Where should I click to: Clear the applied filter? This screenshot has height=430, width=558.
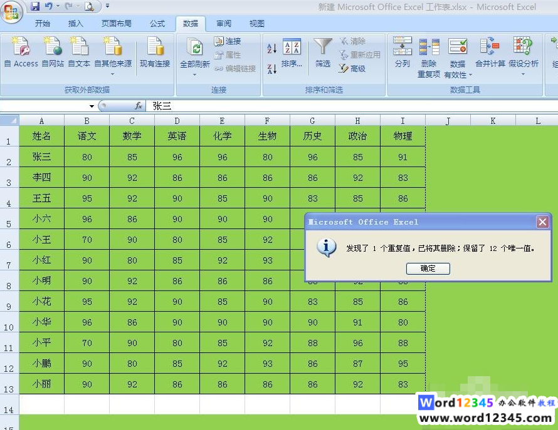352,41
